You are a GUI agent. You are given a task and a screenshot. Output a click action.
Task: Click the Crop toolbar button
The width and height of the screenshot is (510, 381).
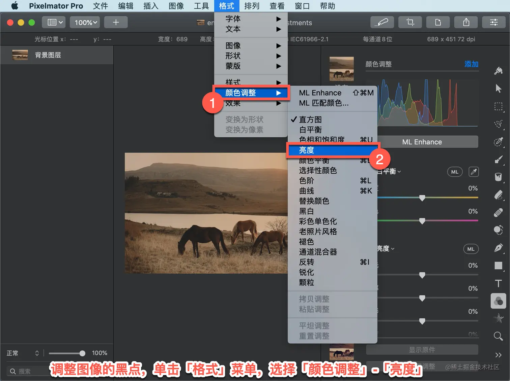[410, 22]
